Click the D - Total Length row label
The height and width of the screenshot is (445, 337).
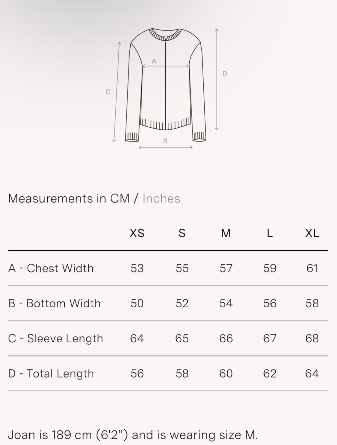51,374
